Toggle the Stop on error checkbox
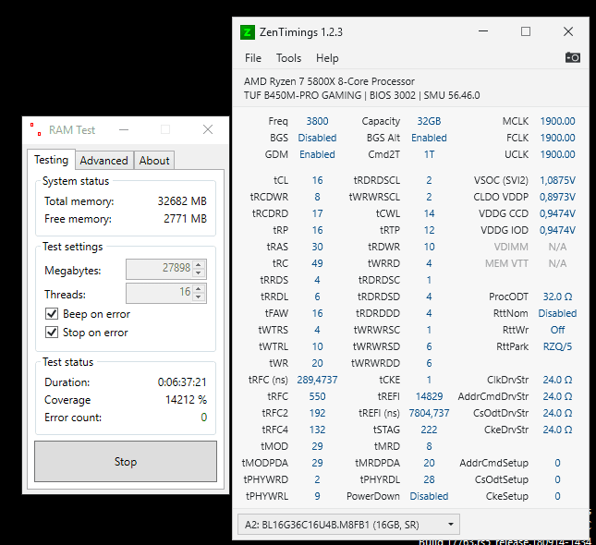 pos(52,333)
